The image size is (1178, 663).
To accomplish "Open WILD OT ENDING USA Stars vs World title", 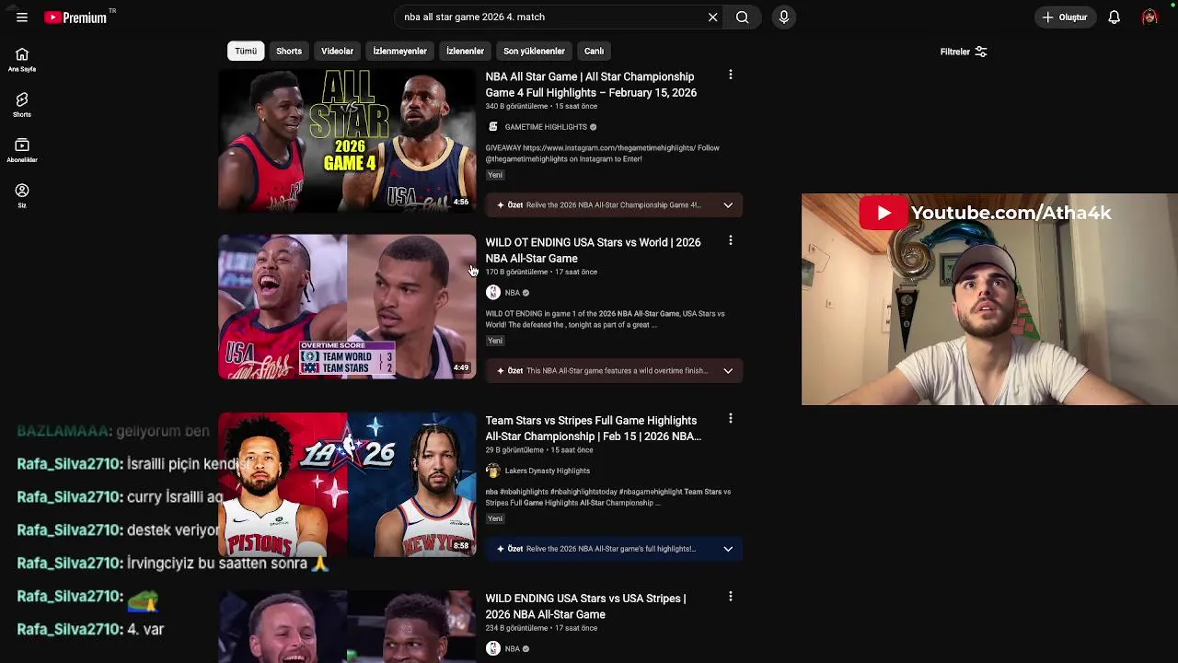I will (593, 250).
